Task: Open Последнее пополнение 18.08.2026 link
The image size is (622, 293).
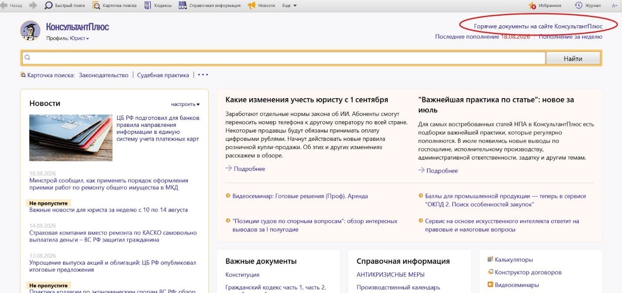Action: [483, 37]
